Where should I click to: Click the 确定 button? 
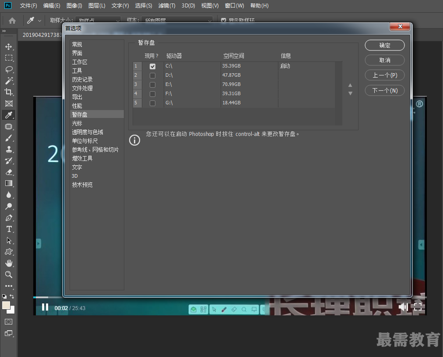click(x=385, y=45)
